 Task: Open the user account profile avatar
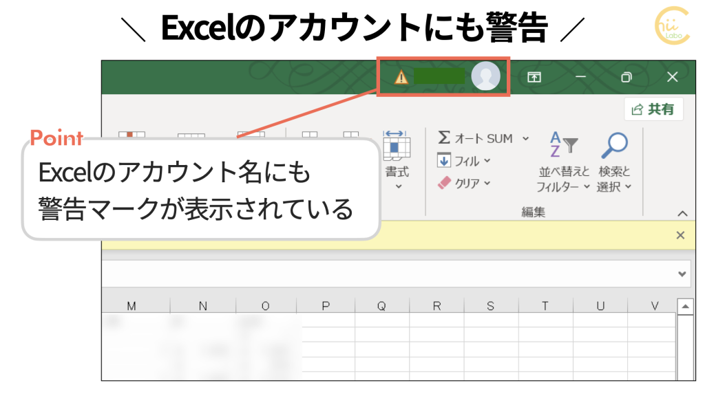[485, 76]
